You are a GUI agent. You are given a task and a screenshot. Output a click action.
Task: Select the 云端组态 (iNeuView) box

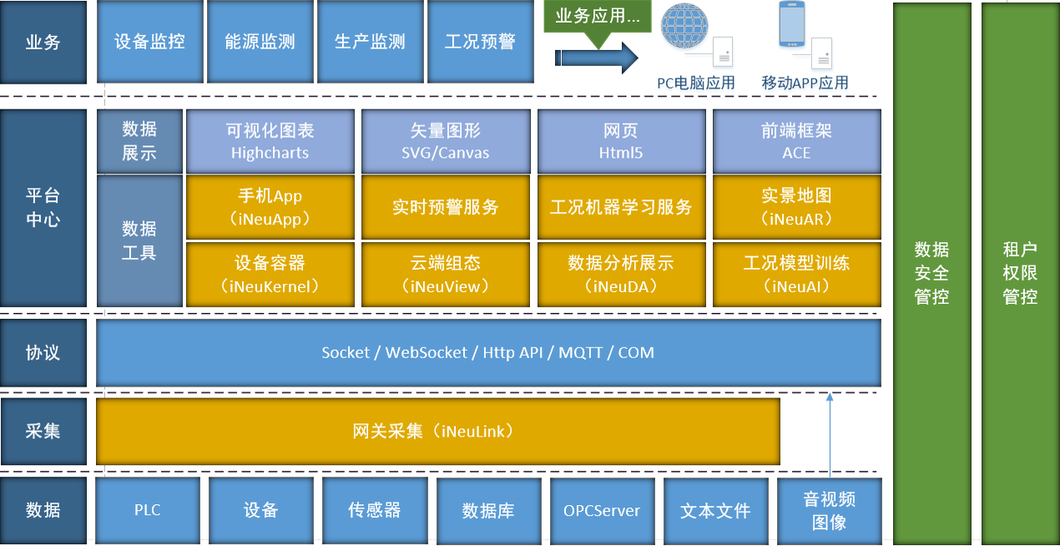pos(446,274)
